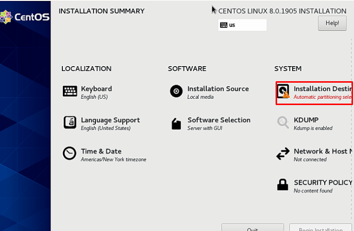Screen dimensions: 354x231
Task: Click 'Americas/New York timezone' text
Action: coord(113,160)
